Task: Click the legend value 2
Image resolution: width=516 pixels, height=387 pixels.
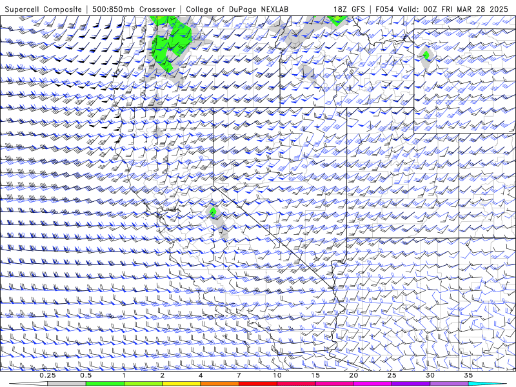Action: [x=163, y=375]
